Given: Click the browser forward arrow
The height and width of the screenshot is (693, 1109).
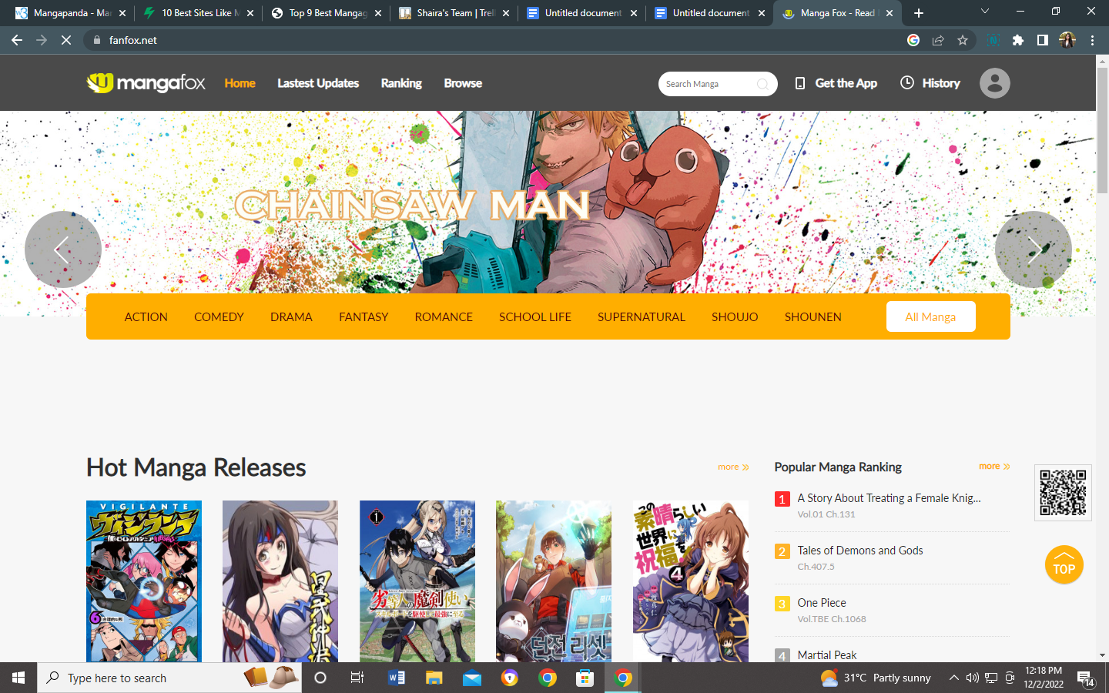Looking at the screenshot, I should click(x=42, y=40).
